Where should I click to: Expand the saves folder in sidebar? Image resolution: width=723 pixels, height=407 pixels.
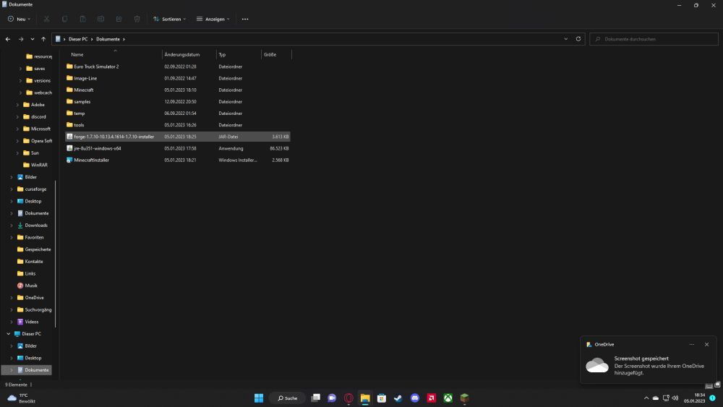pyautogui.click(x=20, y=69)
